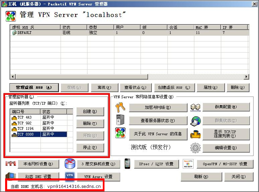Click the listener icon for TCP 1194
The width and height of the screenshot is (259, 192).
14,129
